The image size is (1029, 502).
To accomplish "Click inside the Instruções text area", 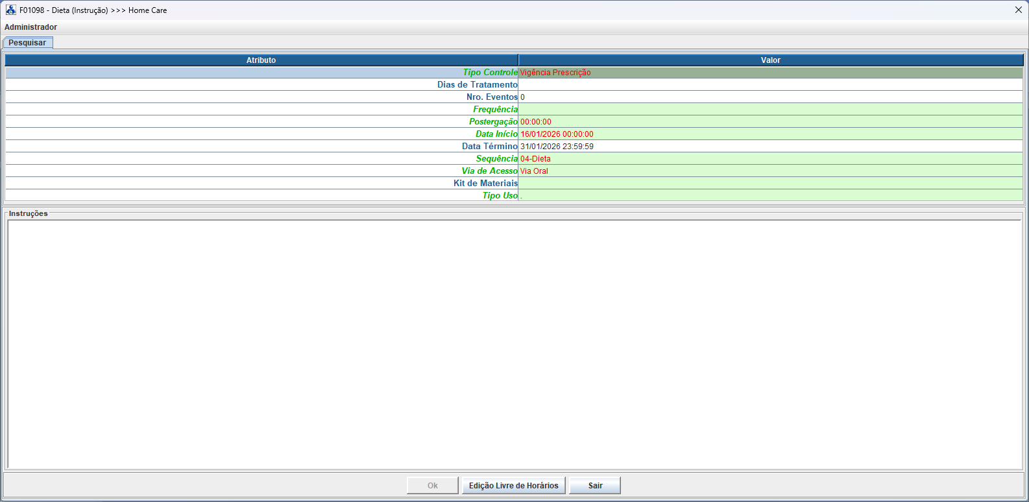I will (x=514, y=344).
